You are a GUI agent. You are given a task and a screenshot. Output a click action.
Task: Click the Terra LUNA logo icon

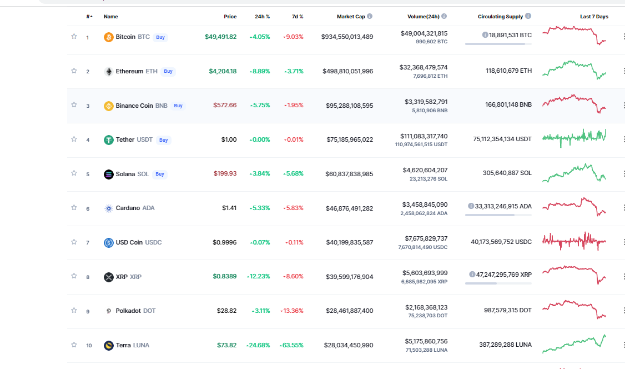tap(108, 346)
